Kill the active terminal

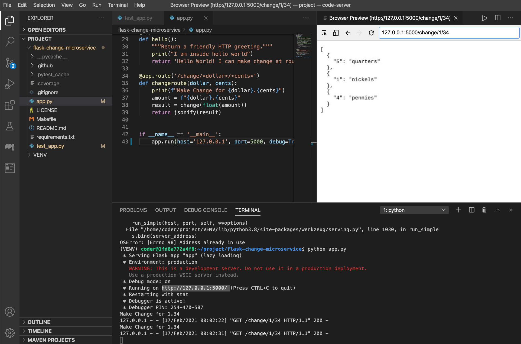coord(484,210)
